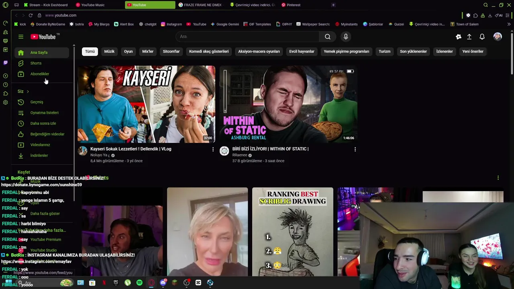The image size is (514, 289).
Task: Open options for Kayseri Sokak Lezzetleri video
Action: (x=213, y=149)
